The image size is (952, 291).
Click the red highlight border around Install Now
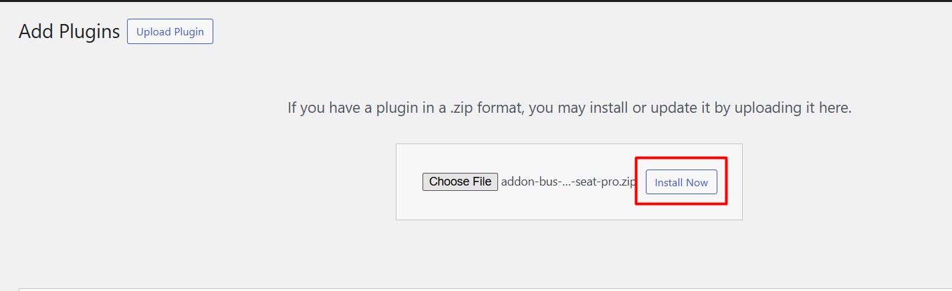coord(681,158)
